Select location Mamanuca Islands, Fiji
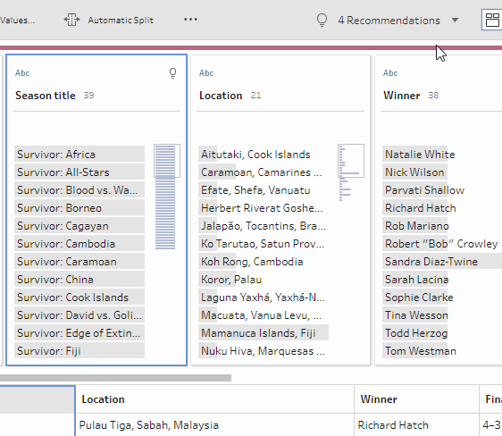Screen dimensions: 502x436 point(264,333)
